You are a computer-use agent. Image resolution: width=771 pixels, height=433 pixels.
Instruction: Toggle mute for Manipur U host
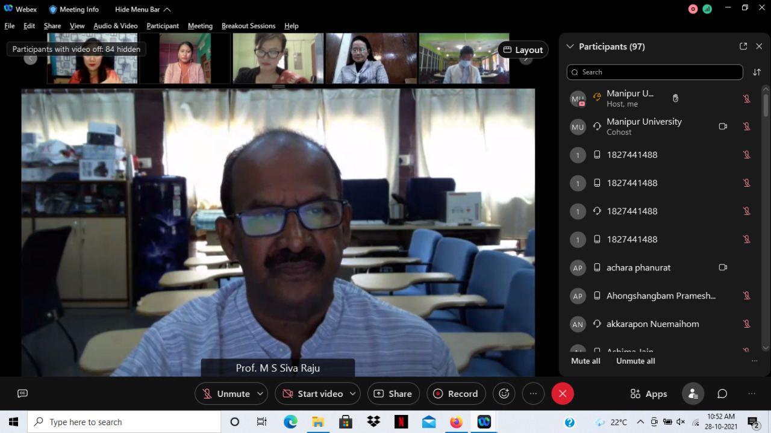click(746, 99)
